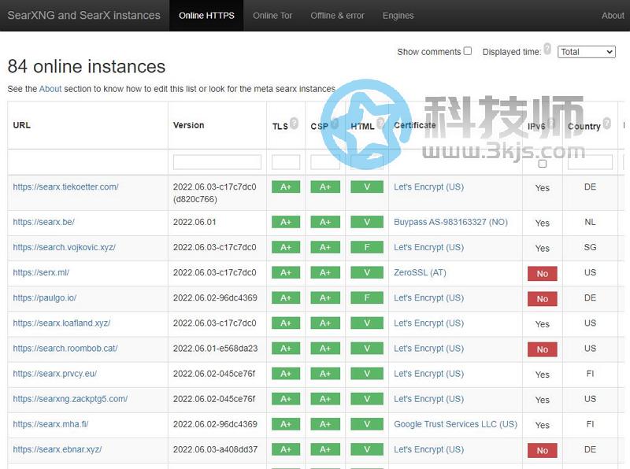The height and width of the screenshot is (469, 630).
Task: Open Buypass AS-983163327 (NO) certificate link
Action: [450, 222]
